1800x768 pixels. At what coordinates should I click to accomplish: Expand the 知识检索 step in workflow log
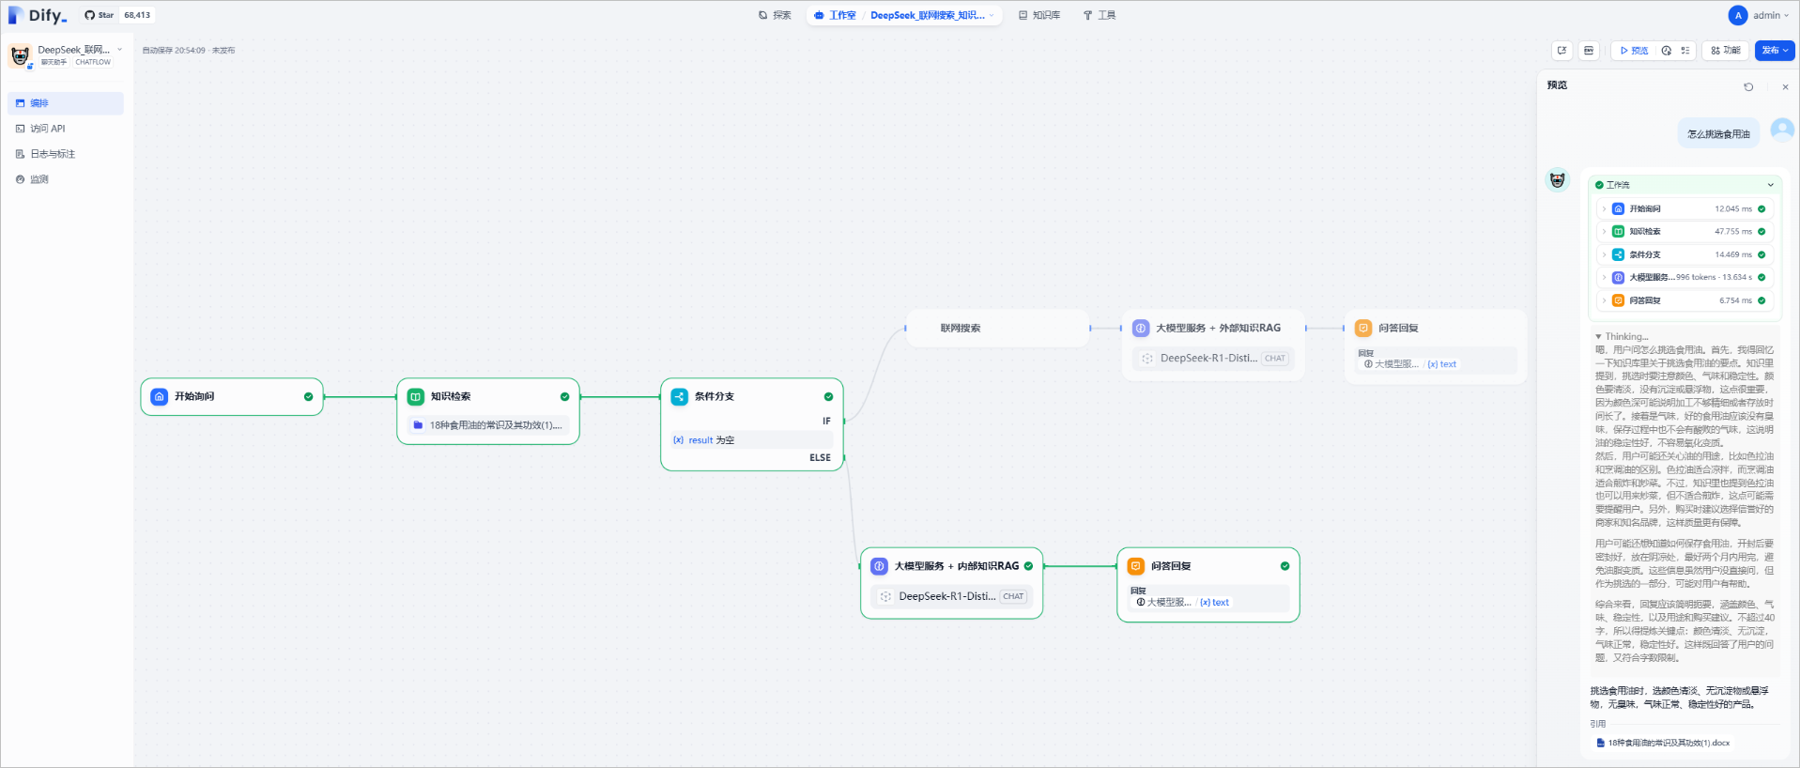[1604, 232]
